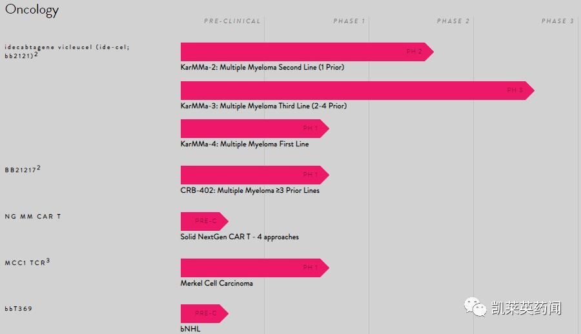Screen dimensions: 581x334
Task: Click the Merkel Cell Carcinoma PH 1 bar
Action: [x=252, y=268]
